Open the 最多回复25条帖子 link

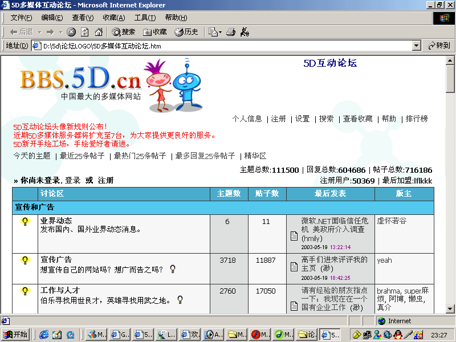[205, 156]
